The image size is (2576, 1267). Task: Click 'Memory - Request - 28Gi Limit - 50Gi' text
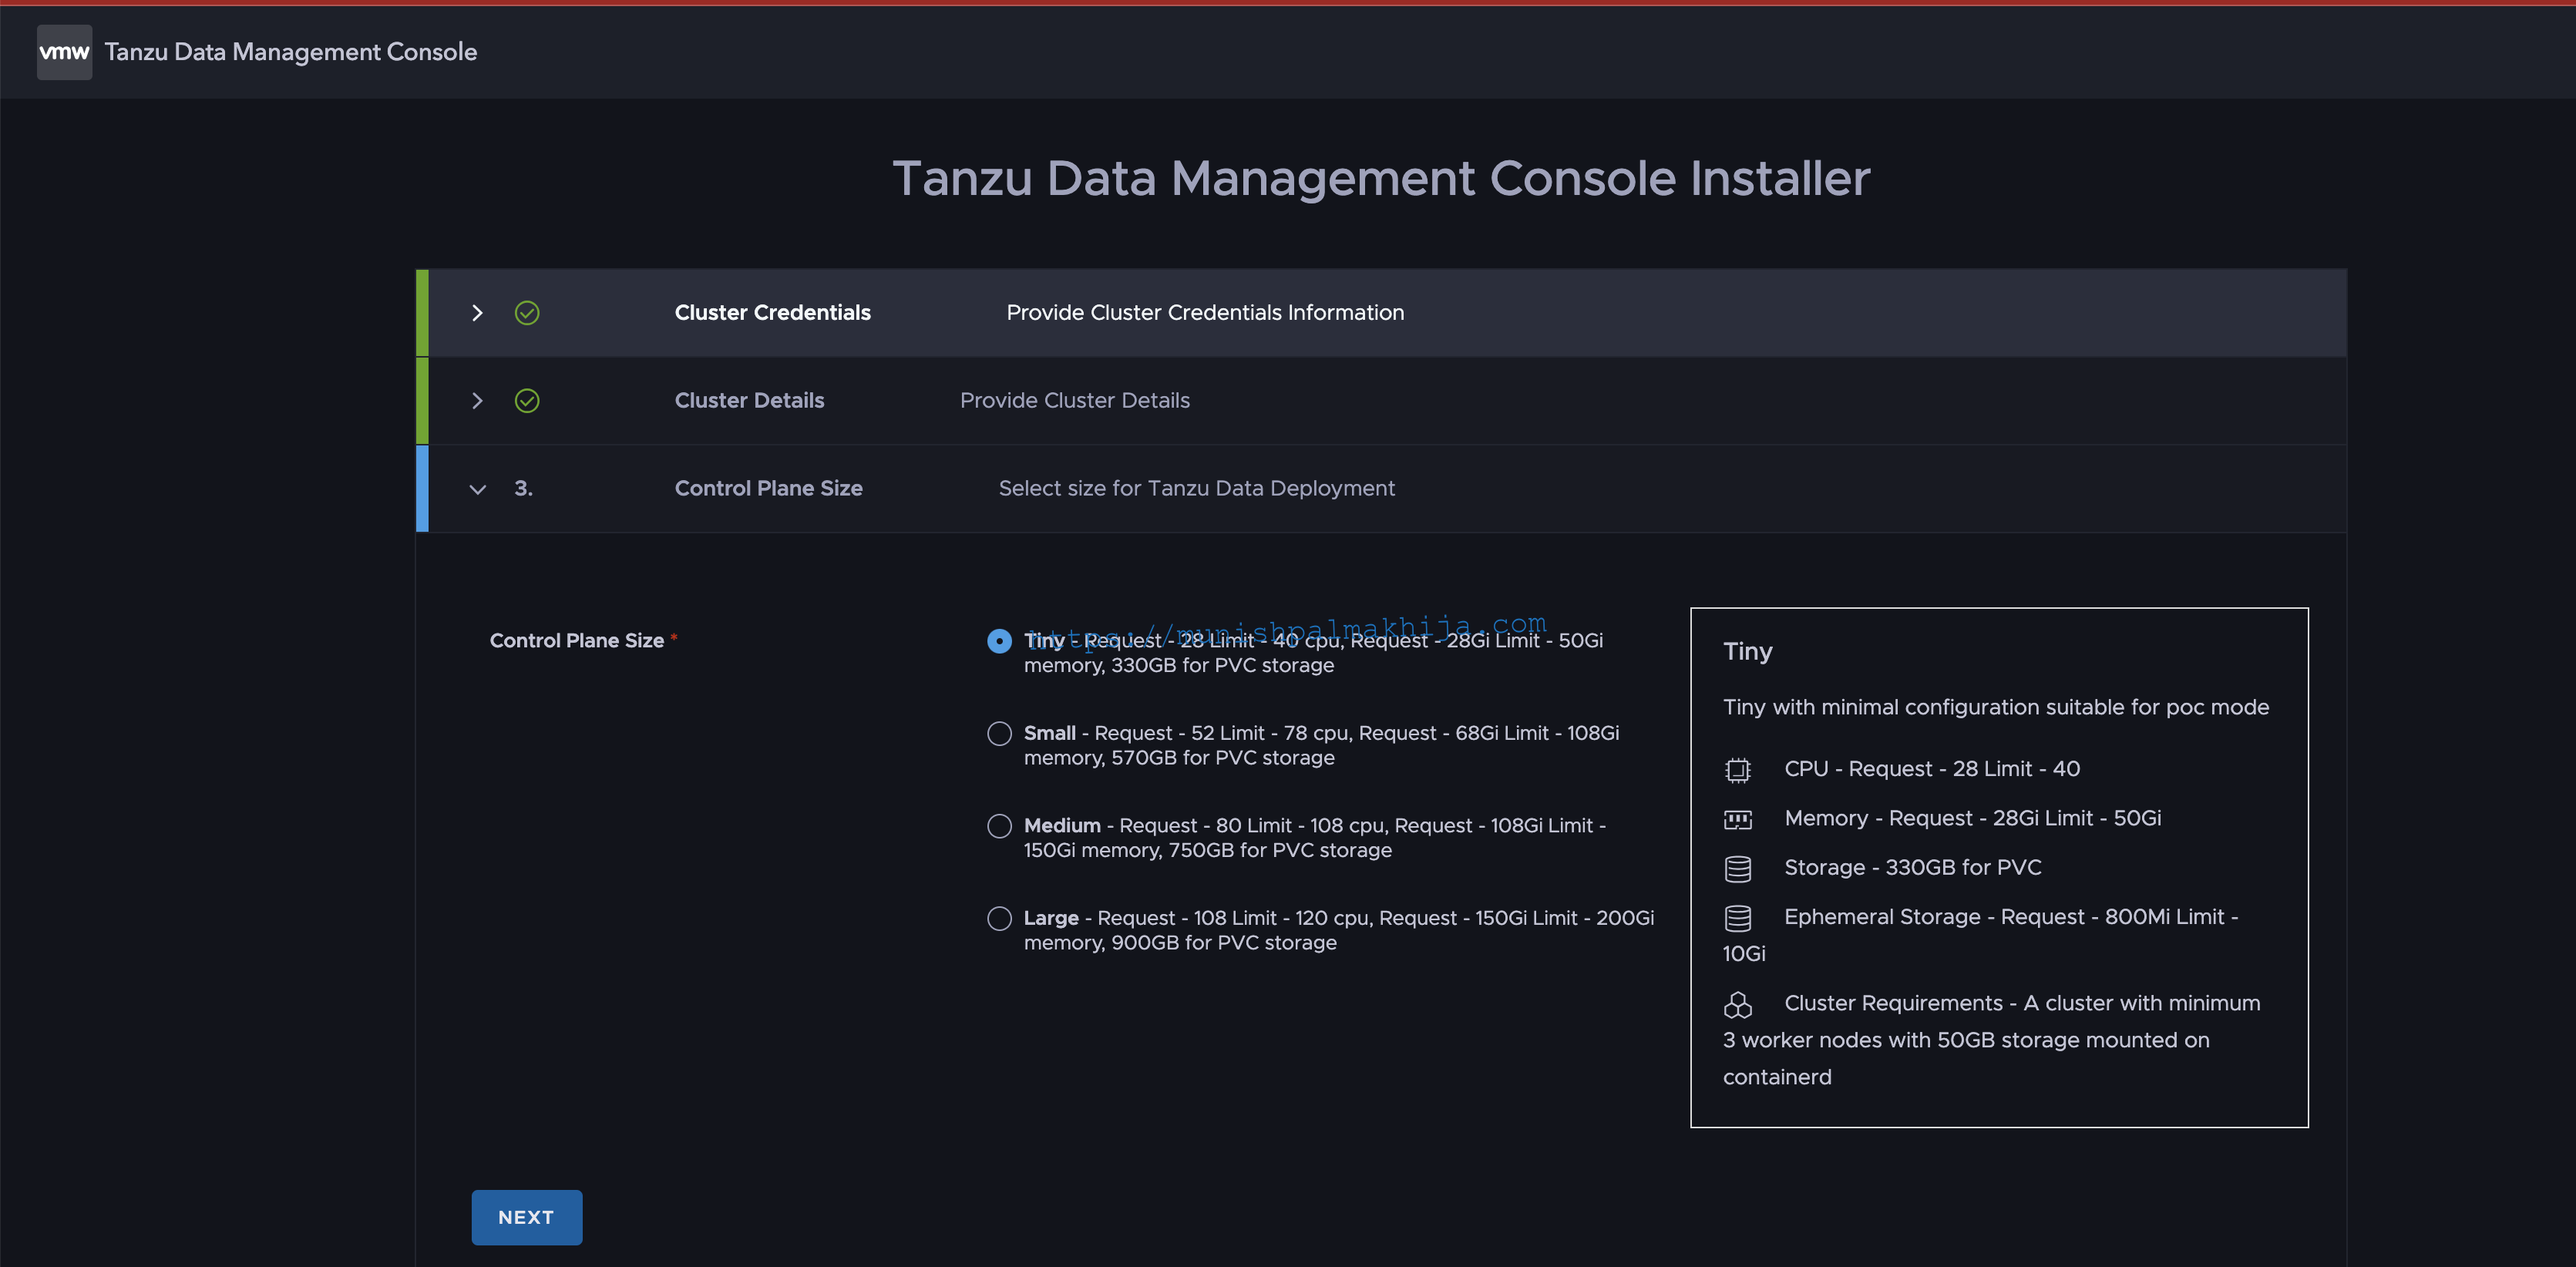[1972, 819]
